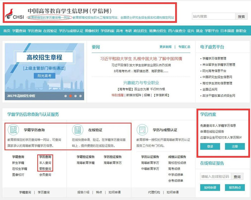Open 港澳台招生 navigation item
251x200 pixels.
pyautogui.click(x=158, y=31)
